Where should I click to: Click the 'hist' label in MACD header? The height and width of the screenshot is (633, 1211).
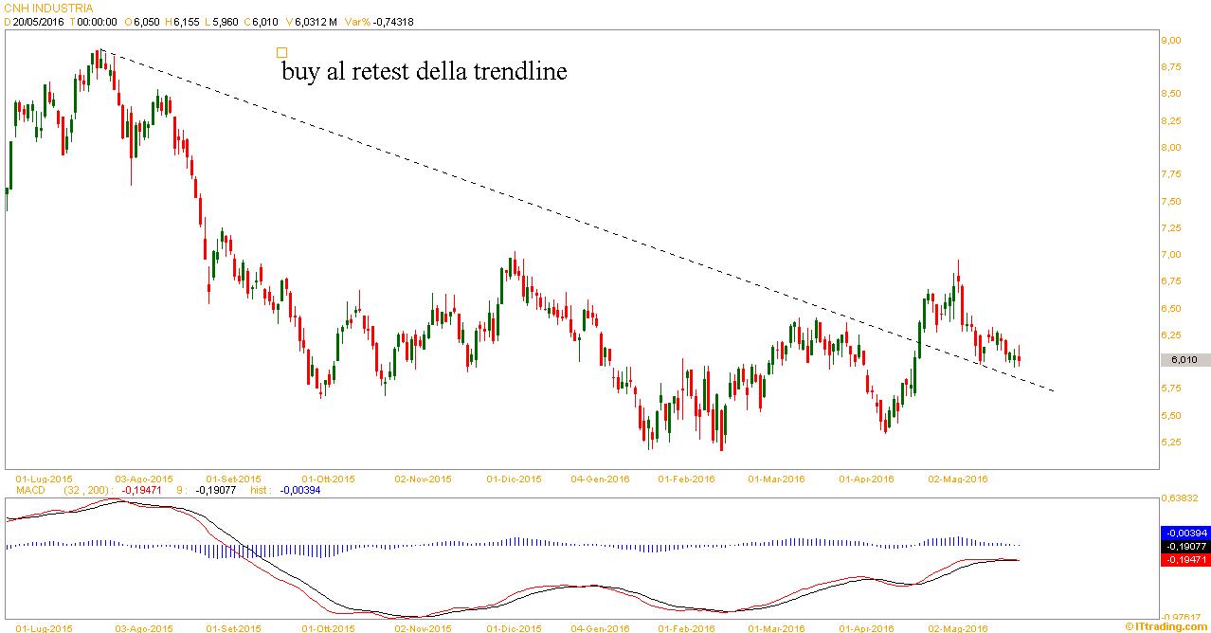click(x=260, y=491)
